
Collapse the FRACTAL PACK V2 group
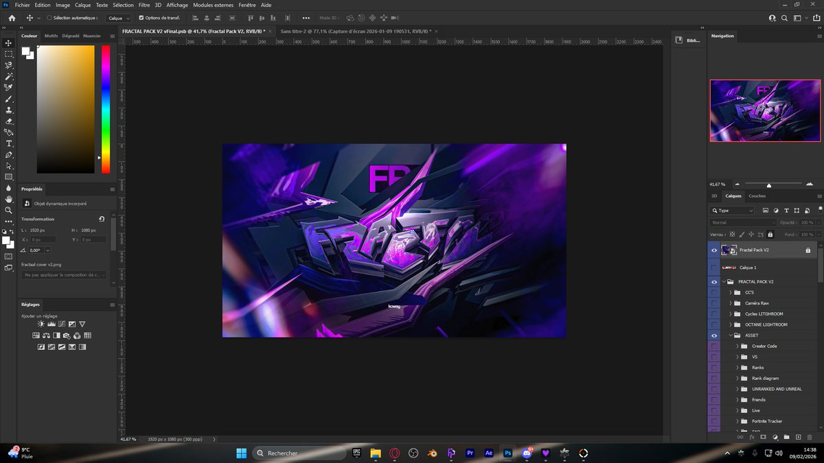tap(724, 282)
